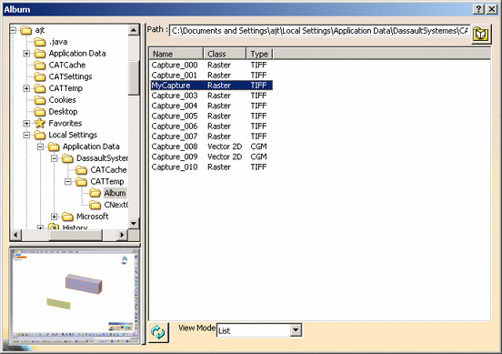Viewport: 502px width, 354px height.
Task: Click the tree horizontal scrollbar right arrow
Action: click(122, 235)
